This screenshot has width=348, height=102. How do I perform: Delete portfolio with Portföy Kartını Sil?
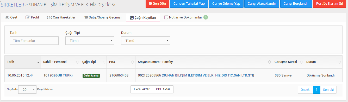pyautogui.click(x=329, y=4)
